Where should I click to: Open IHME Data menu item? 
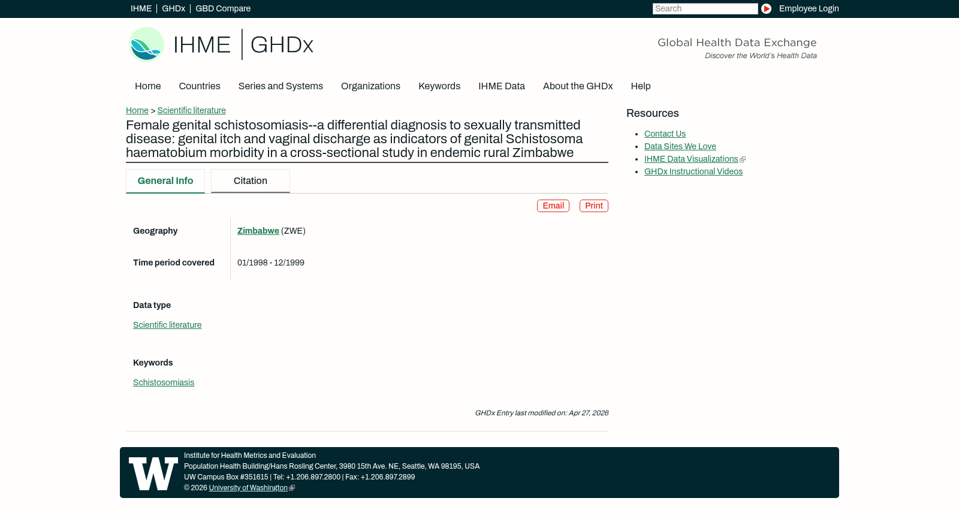pyautogui.click(x=502, y=86)
